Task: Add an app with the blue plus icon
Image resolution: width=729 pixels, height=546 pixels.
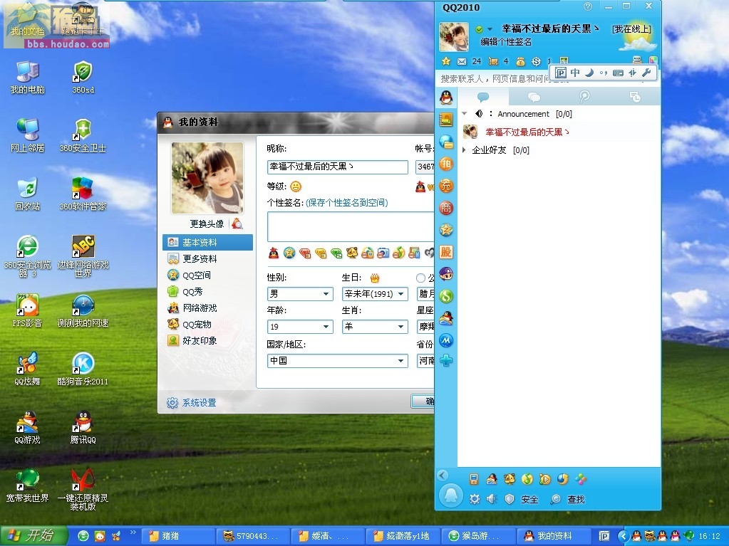Action: point(446,360)
